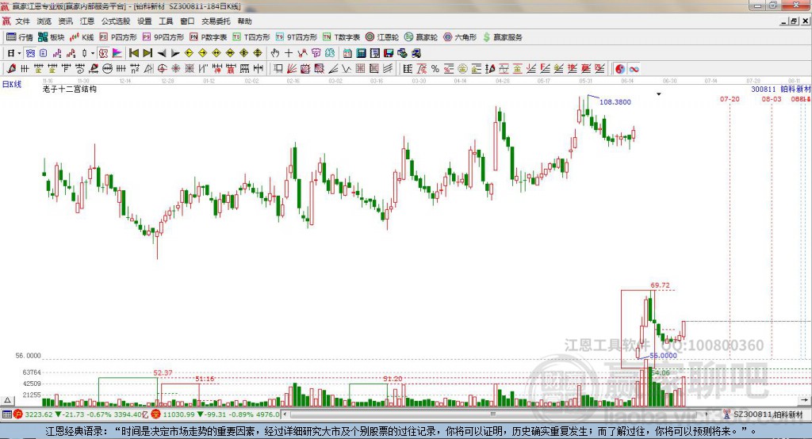Image resolution: width=812 pixels, height=439 pixels.
Task: Click 沪 Shanghai index badge
Action: coord(18,414)
